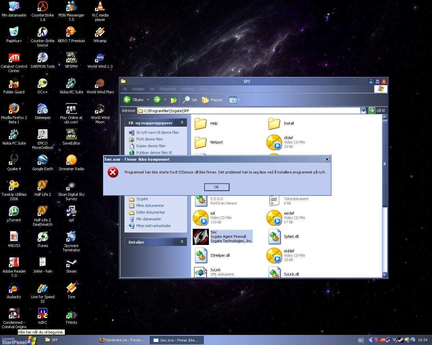Expand the forward history dropdown arrow

(x=165, y=100)
